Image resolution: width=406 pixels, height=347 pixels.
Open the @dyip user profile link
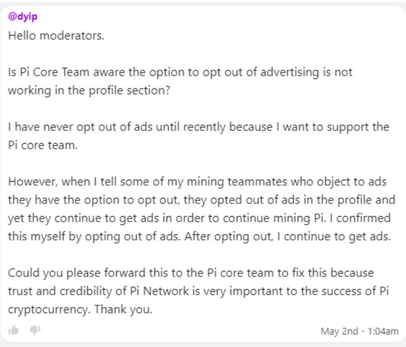[x=23, y=17]
